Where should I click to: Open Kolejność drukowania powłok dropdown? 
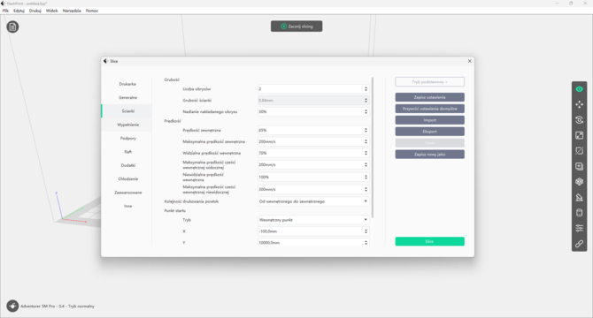pos(313,201)
